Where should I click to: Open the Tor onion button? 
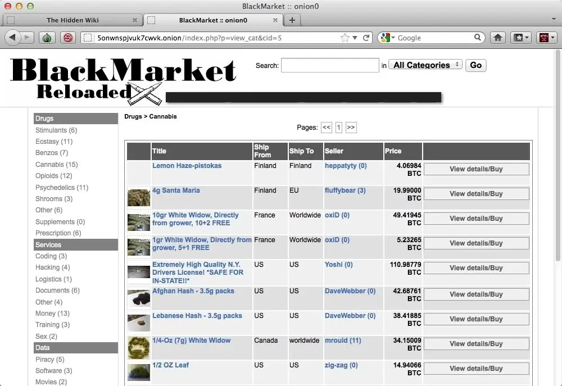tap(47, 38)
